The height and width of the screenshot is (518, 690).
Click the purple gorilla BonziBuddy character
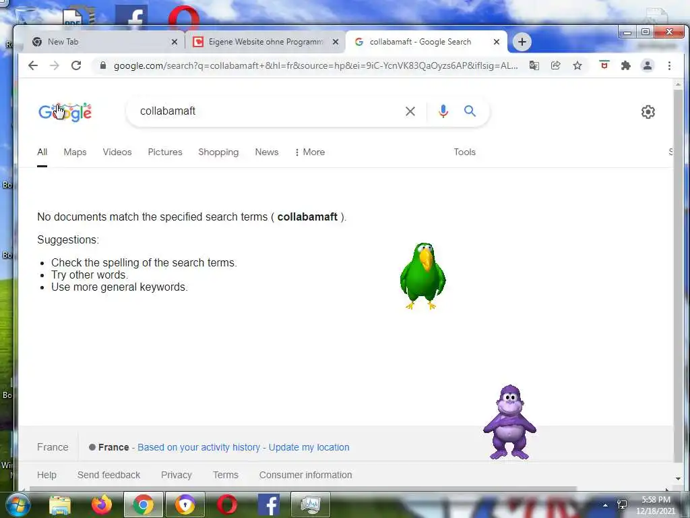click(x=509, y=422)
